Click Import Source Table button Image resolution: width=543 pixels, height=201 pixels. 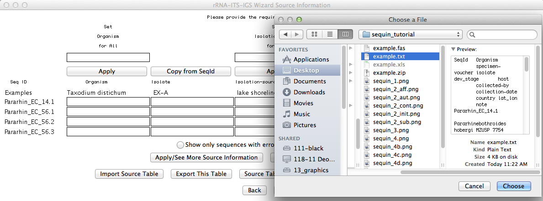point(129,174)
